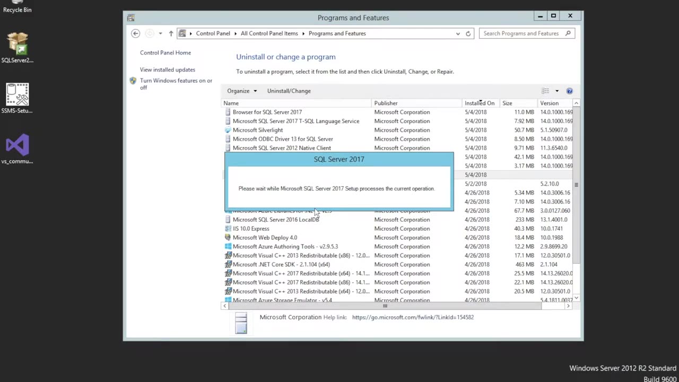Sort the list by Installed On column

click(x=481, y=103)
